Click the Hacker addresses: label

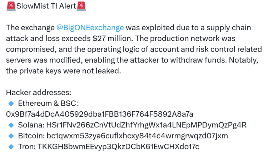coord(39,93)
